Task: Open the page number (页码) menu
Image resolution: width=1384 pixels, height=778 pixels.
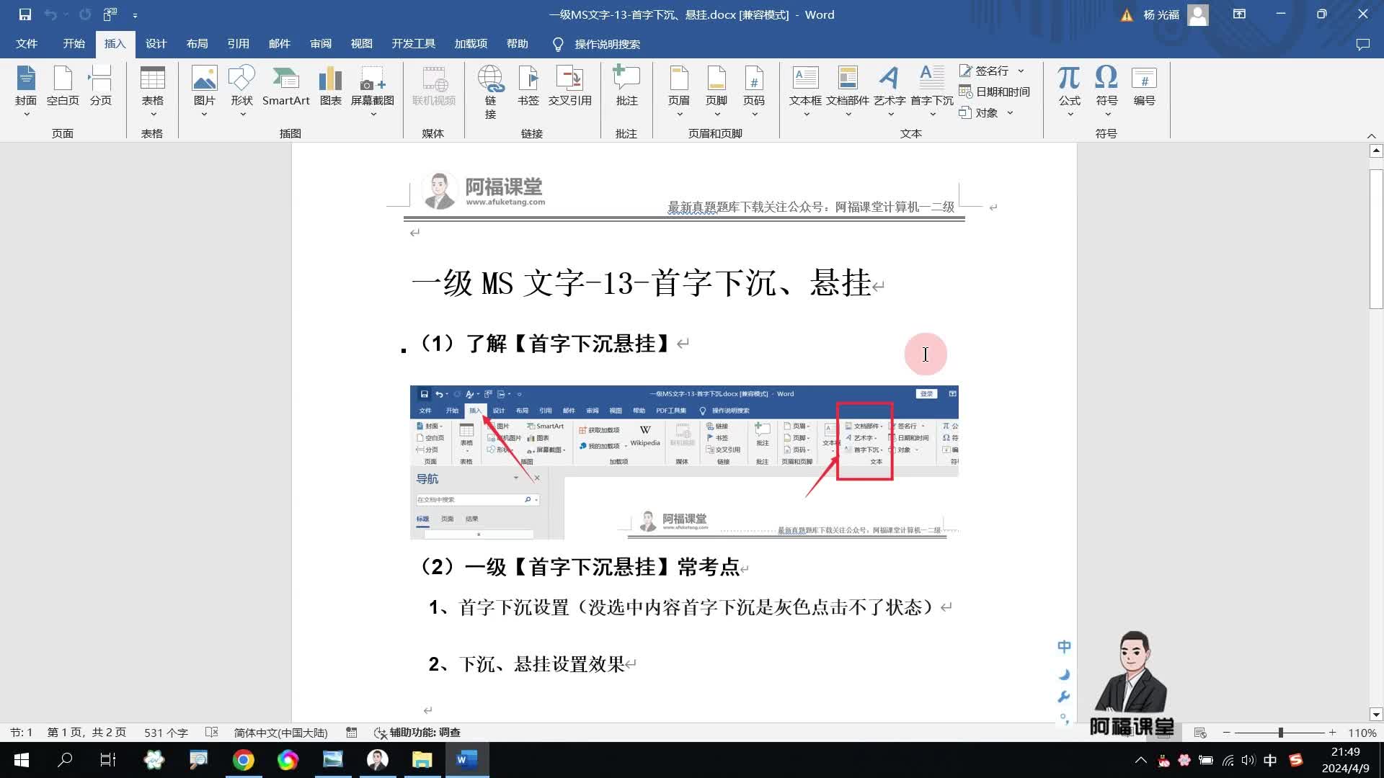Action: click(754, 91)
